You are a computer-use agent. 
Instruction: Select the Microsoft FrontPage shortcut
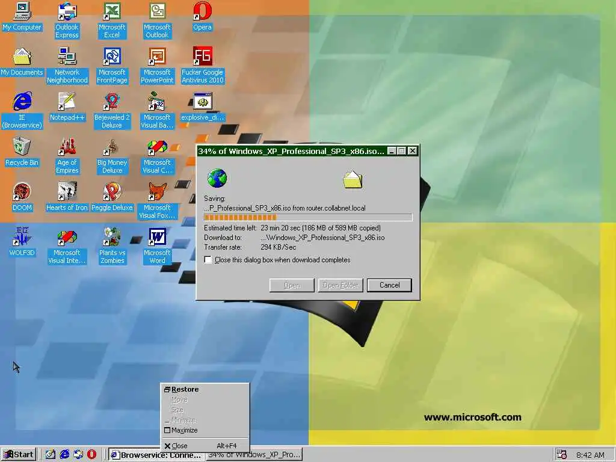(112, 66)
